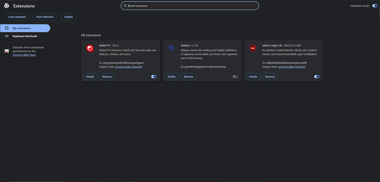Open Details for BetterTTV
Viewport: 380px width, 182px height.
point(90,76)
